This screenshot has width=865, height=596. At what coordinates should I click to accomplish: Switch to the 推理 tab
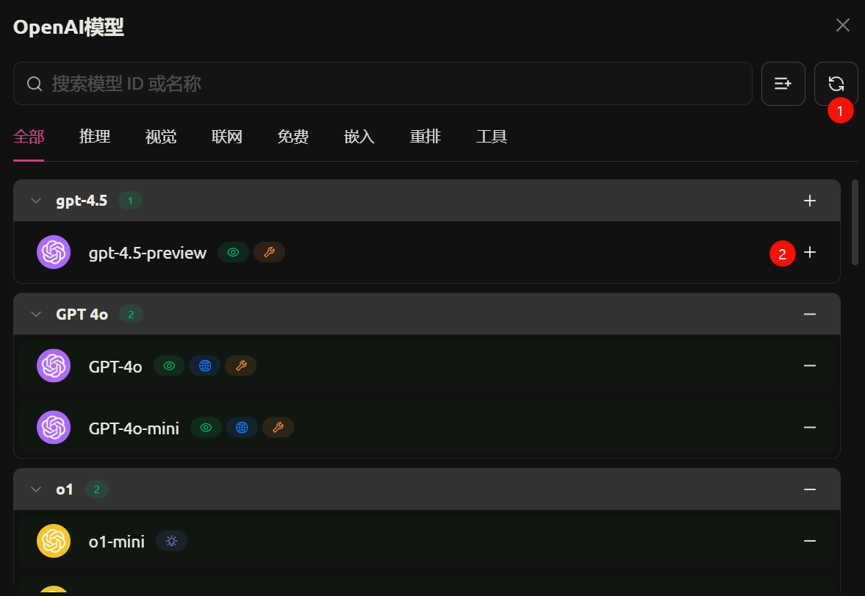(x=94, y=136)
